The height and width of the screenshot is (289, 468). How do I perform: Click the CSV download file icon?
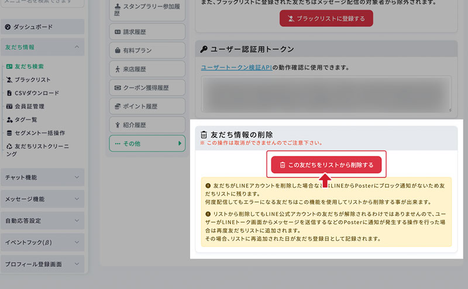[9, 93]
